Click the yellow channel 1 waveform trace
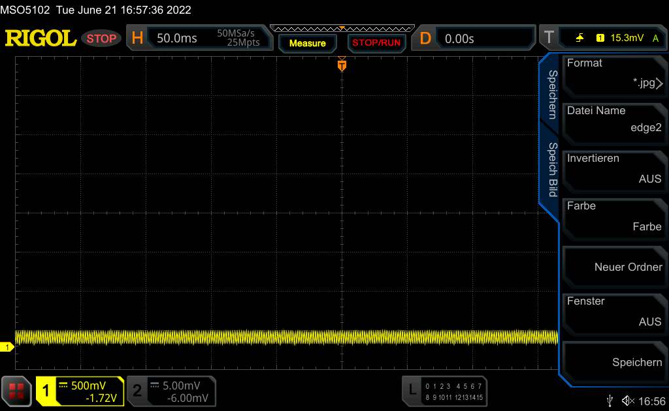 [286, 337]
